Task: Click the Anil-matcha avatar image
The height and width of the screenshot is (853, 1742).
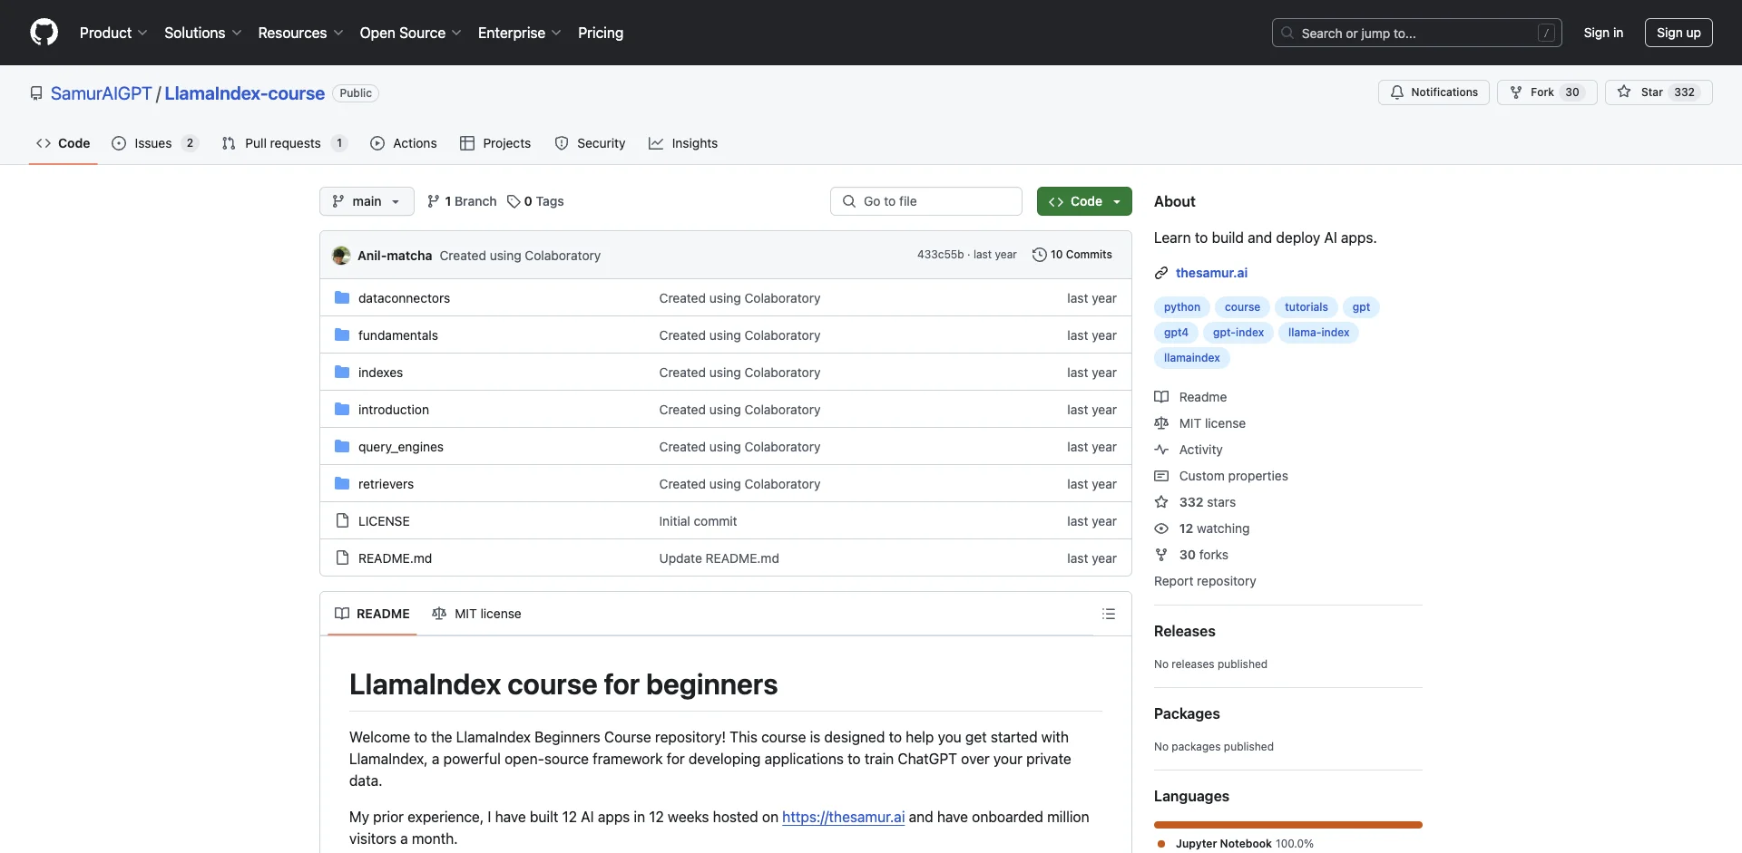Action: coord(341,256)
